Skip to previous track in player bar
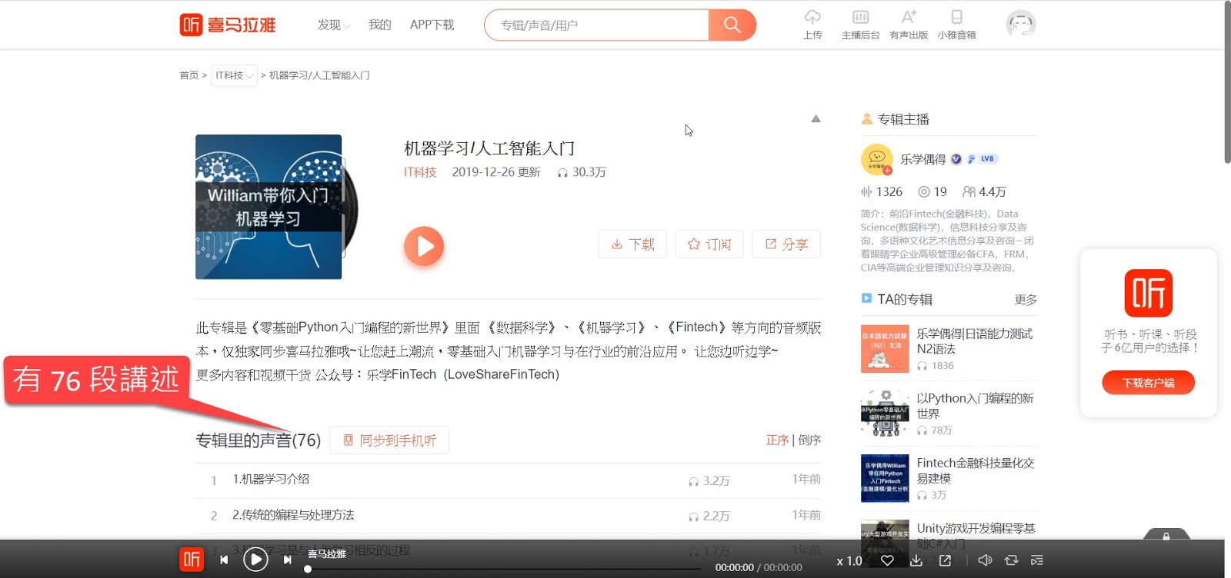 224,560
